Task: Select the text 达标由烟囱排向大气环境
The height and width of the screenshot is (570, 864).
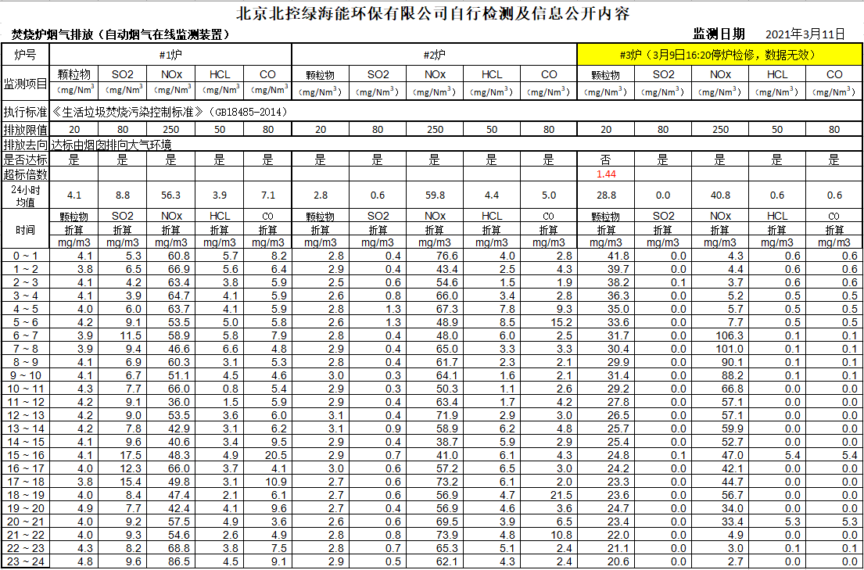Action: tap(111, 145)
